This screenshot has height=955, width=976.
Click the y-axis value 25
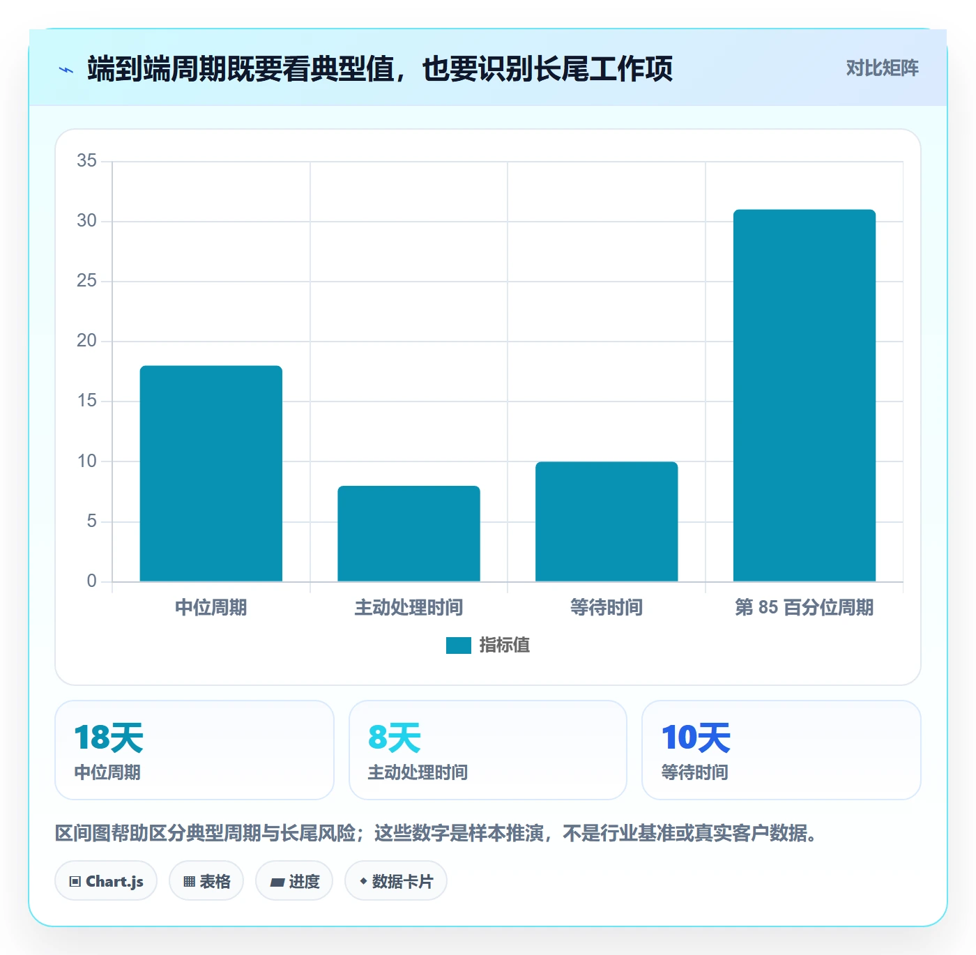pyautogui.click(x=87, y=281)
